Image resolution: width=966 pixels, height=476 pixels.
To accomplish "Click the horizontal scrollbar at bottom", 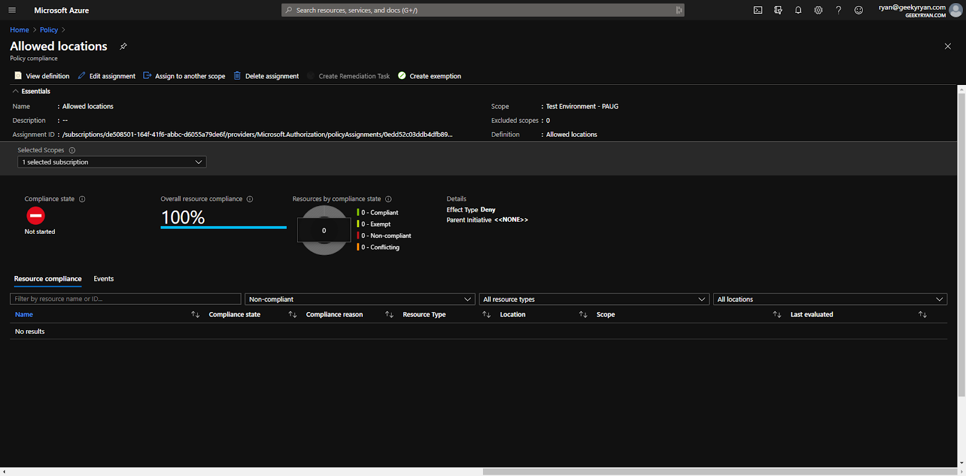I will click(x=720, y=472).
